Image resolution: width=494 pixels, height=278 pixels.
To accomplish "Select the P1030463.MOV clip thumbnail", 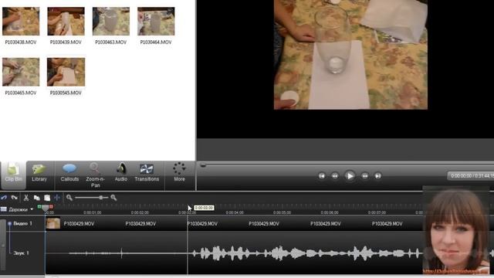I will pos(111,21).
